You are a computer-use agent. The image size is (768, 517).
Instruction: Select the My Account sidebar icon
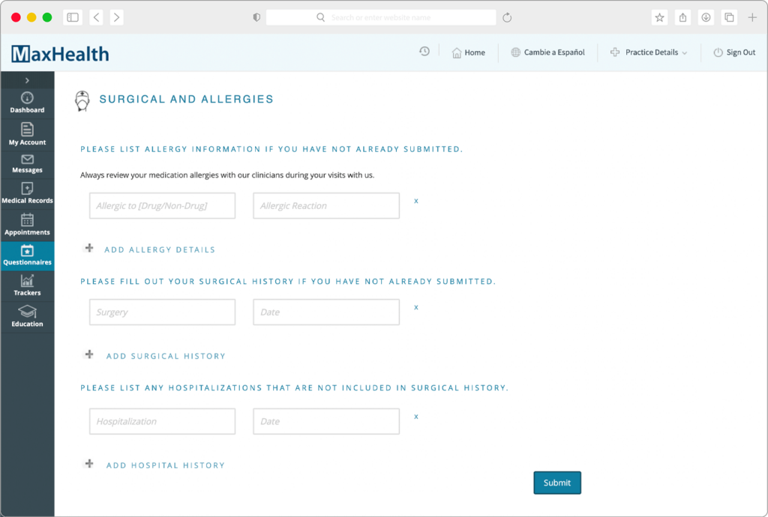click(27, 133)
